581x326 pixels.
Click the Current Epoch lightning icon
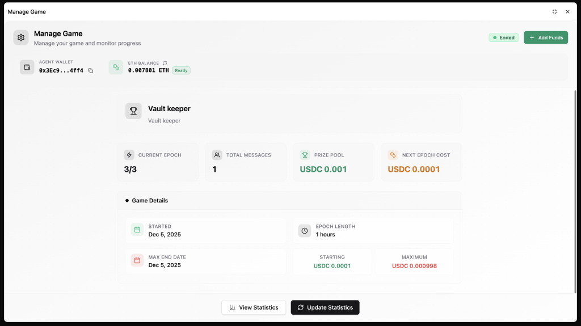[x=129, y=155]
